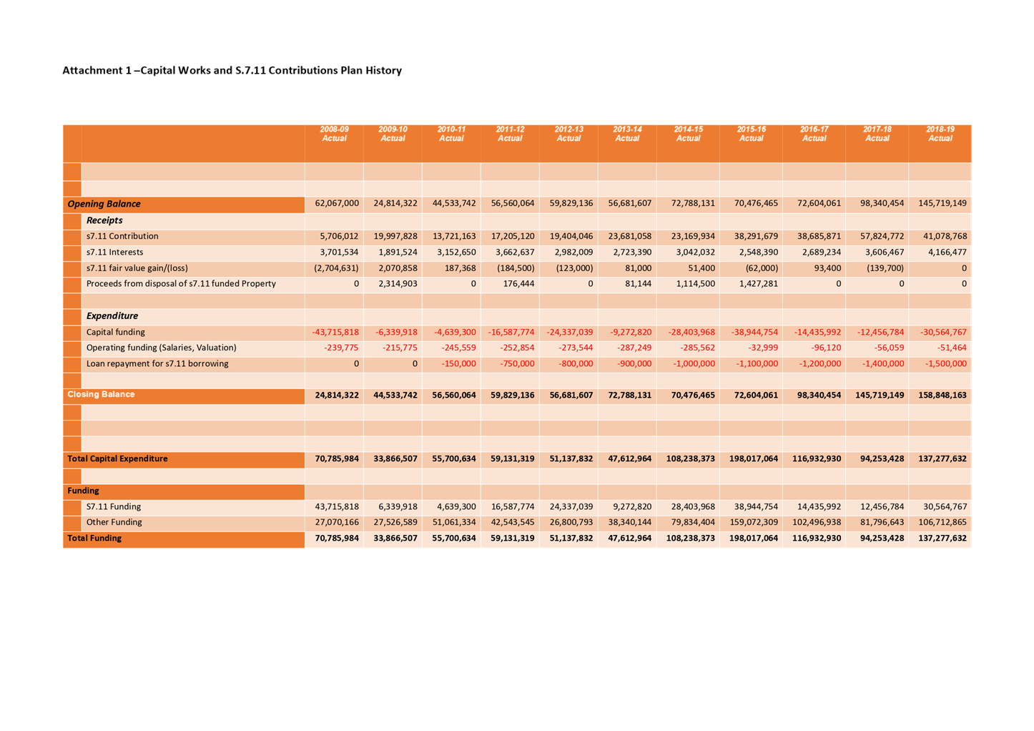The height and width of the screenshot is (731, 1034).
Task: Click Total Funding value 137,277,632
Action: point(942,538)
